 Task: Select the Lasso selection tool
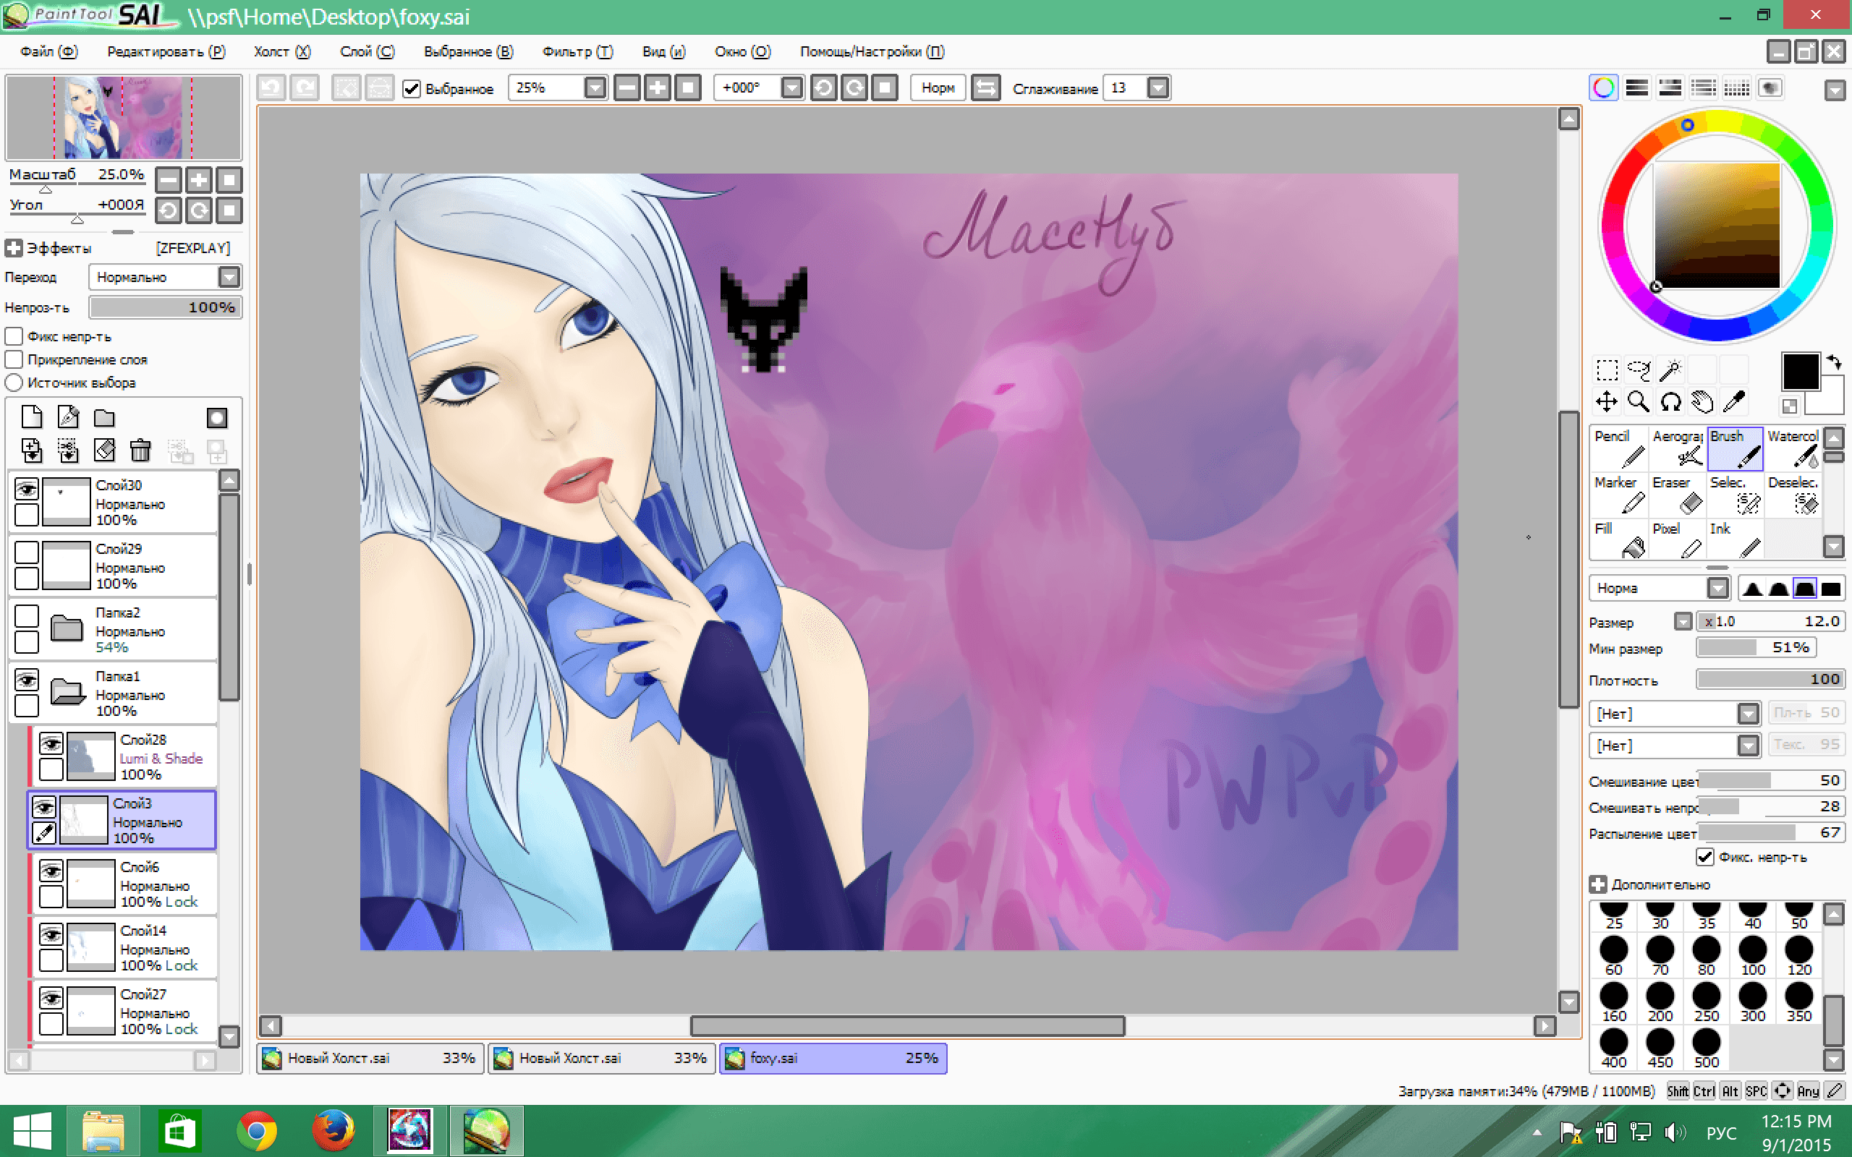click(x=1638, y=370)
